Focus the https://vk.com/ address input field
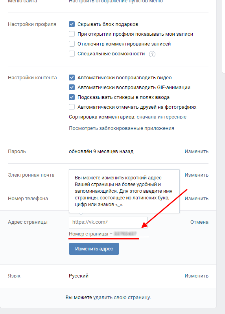Viewport: 225px width, 314px height. [x=108, y=222]
